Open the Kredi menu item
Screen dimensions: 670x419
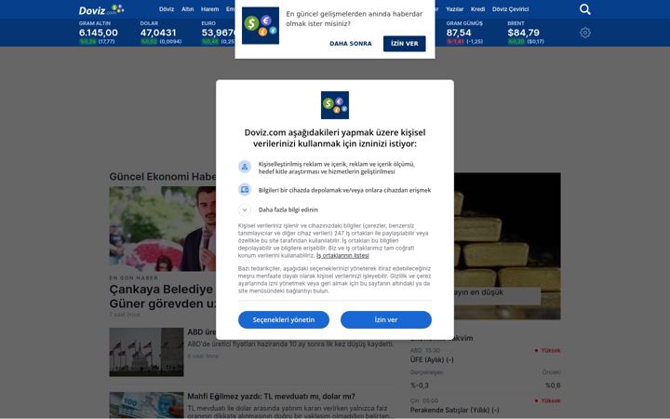[x=477, y=9]
